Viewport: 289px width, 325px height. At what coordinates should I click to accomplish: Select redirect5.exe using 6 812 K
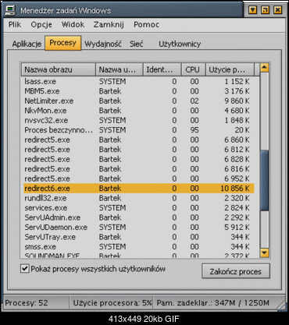(x=138, y=150)
